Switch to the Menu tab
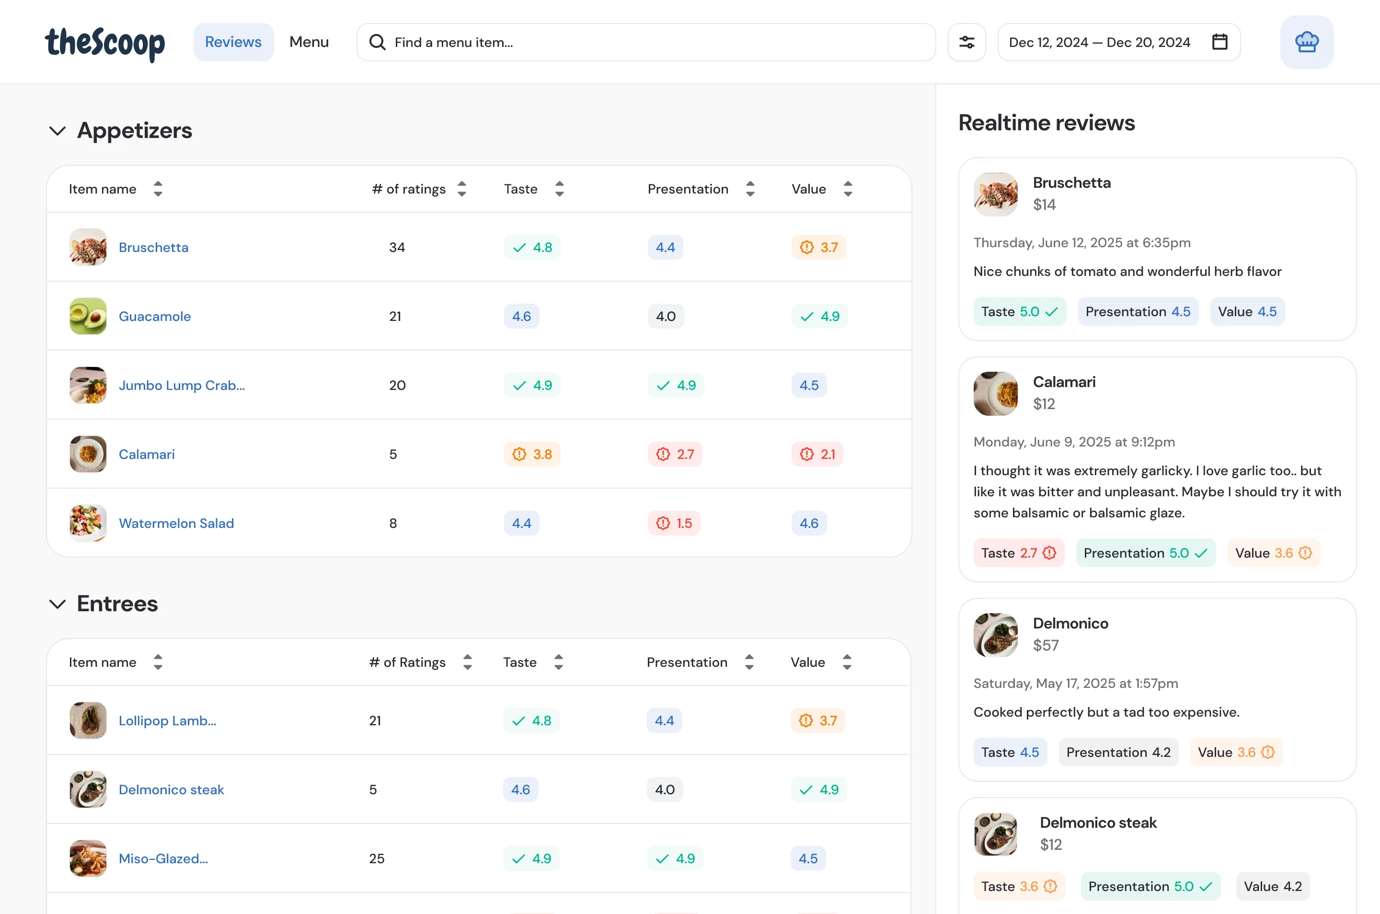This screenshot has width=1380, height=914. [309, 41]
